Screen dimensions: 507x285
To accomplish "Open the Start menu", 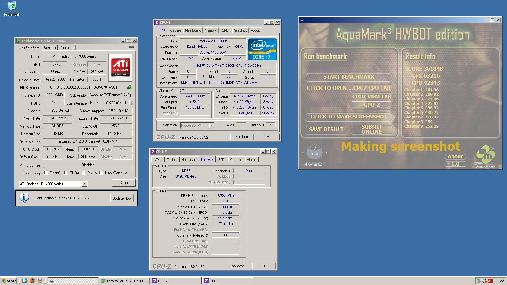I will 9,281.
